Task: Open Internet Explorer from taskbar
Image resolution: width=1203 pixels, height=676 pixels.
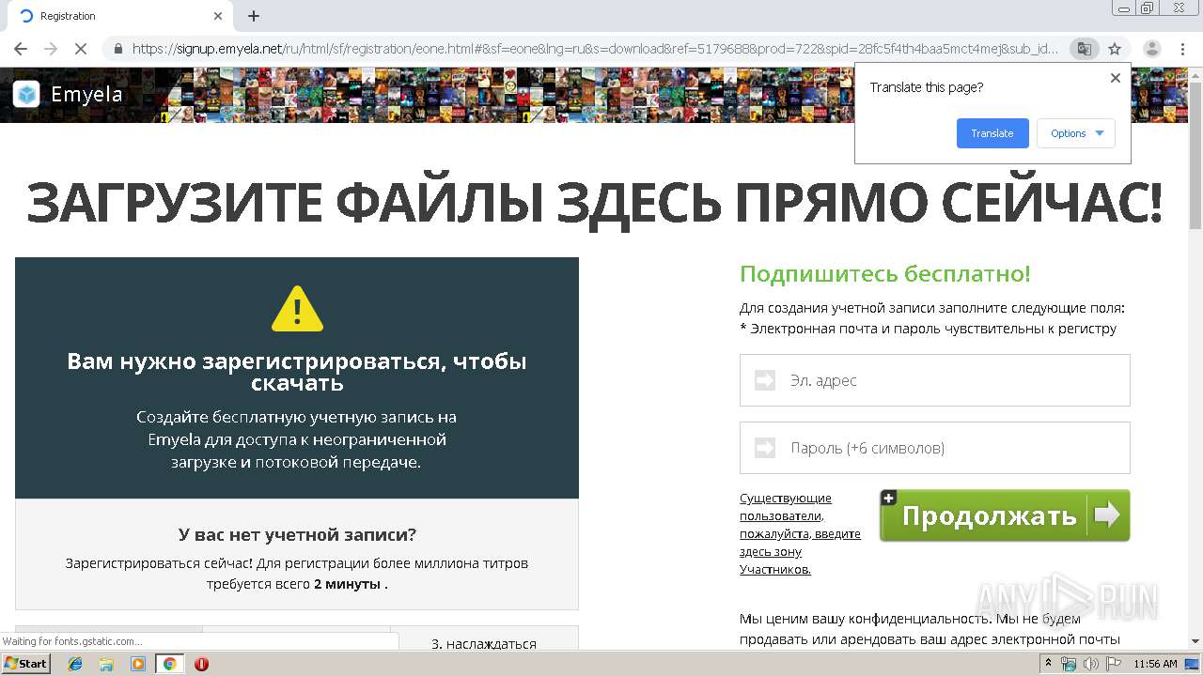Action: 75,664
